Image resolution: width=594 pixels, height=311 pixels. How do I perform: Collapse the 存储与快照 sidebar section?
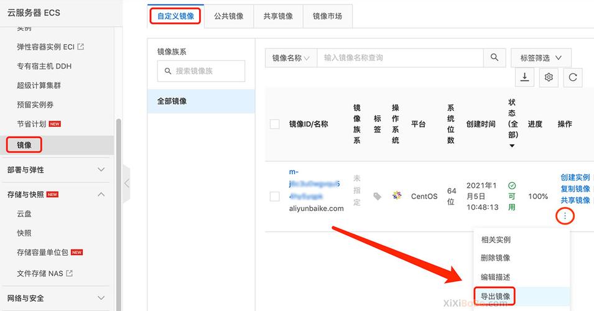(x=56, y=194)
